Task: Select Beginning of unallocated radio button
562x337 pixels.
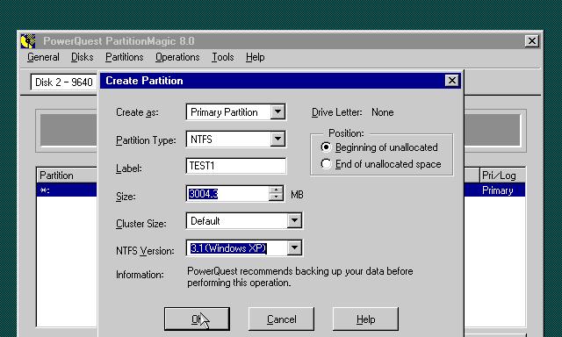Action: [326, 147]
